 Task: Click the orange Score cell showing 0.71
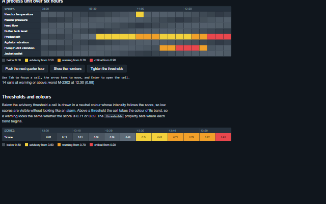pos(175,137)
